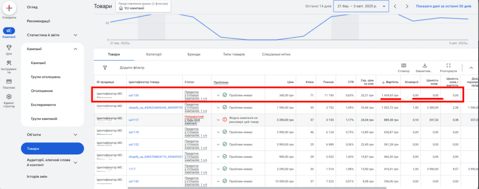This screenshot has height=189, width=479.
Task: Click green check icon in ua1142 row
Action: (x=225, y=181)
